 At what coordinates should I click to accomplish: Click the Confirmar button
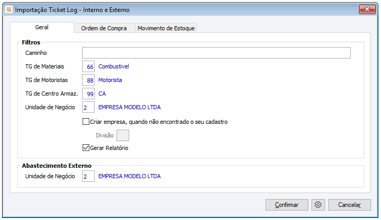[287, 205]
